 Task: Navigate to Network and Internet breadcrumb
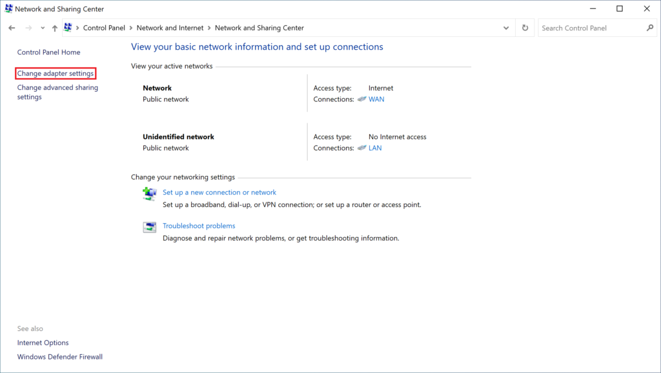click(170, 28)
